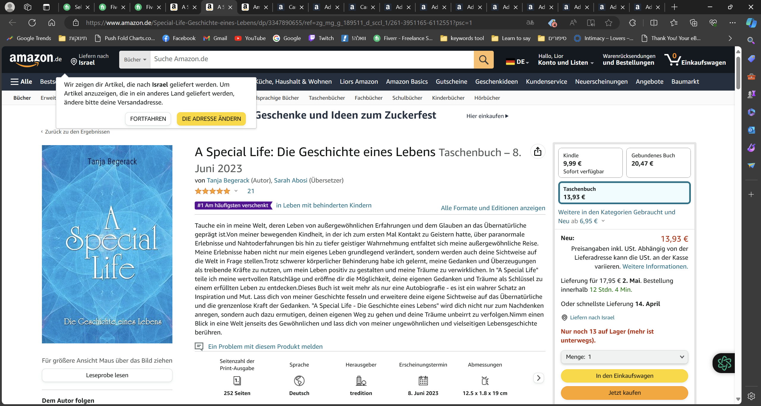Screen dimensions: 761x406
Task: Open Amazon Basics navigation item
Action: (407, 82)
